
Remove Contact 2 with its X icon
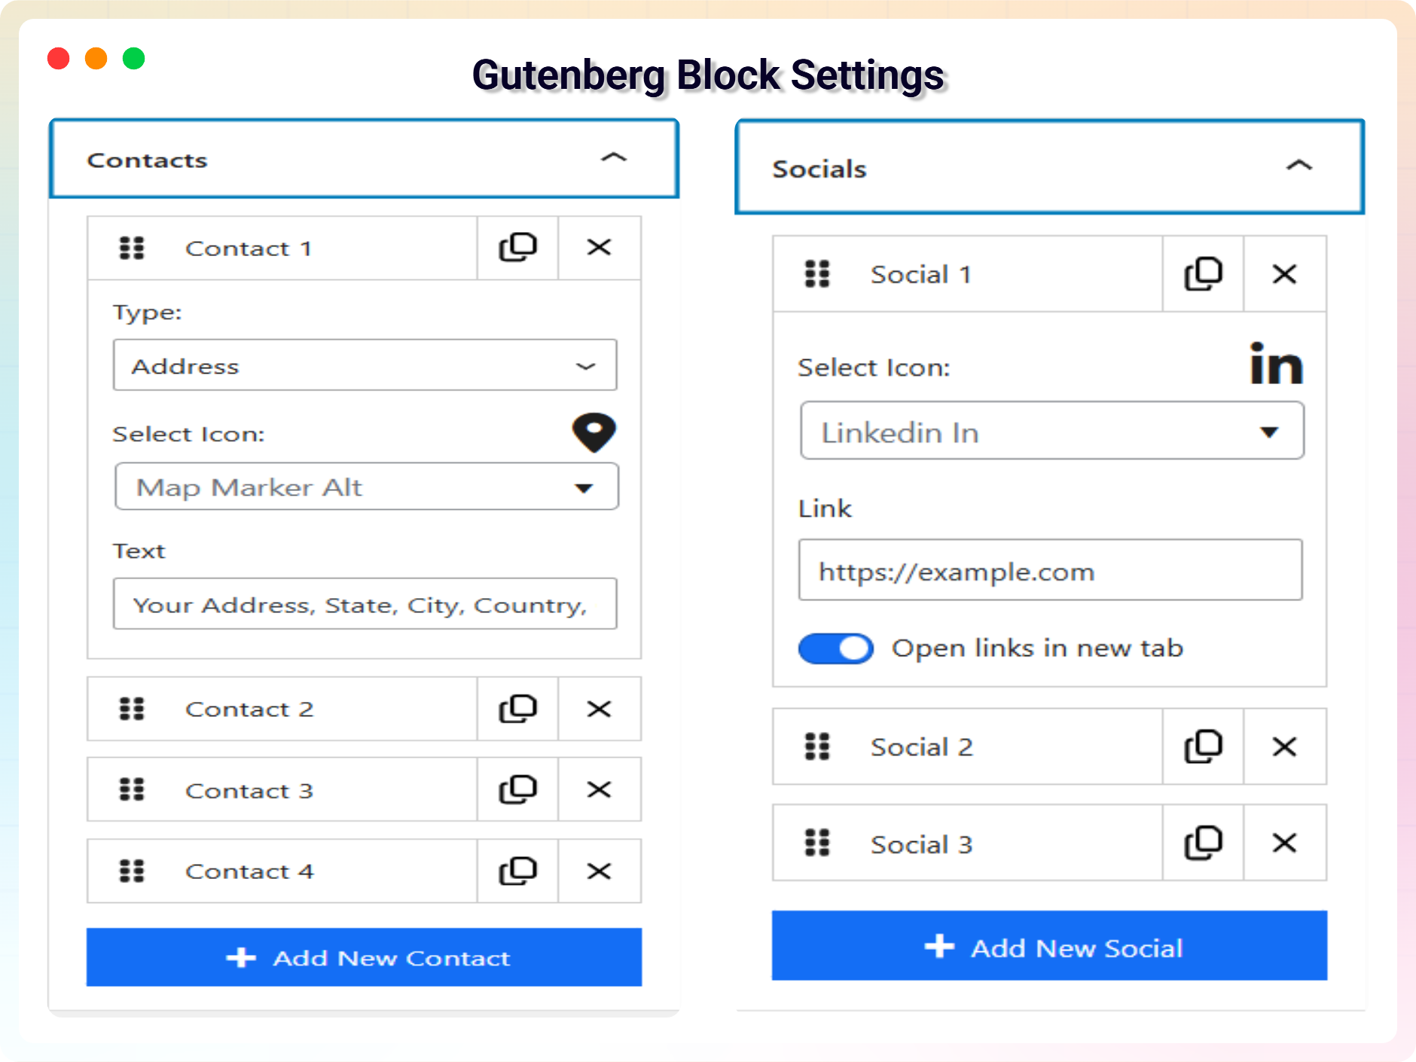pyautogui.click(x=599, y=709)
